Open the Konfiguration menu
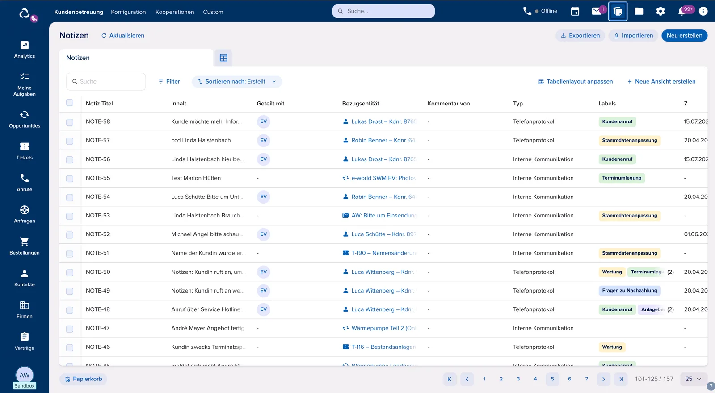This screenshot has width=715, height=393. click(128, 12)
